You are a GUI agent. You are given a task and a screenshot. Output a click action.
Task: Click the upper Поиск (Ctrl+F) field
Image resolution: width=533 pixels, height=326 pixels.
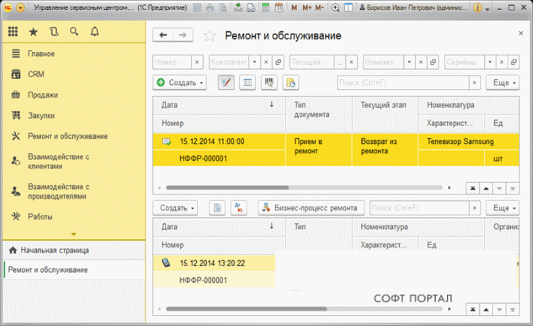coord(403,83)
